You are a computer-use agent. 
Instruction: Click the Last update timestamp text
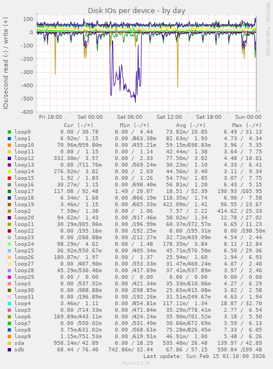point(204,356)
